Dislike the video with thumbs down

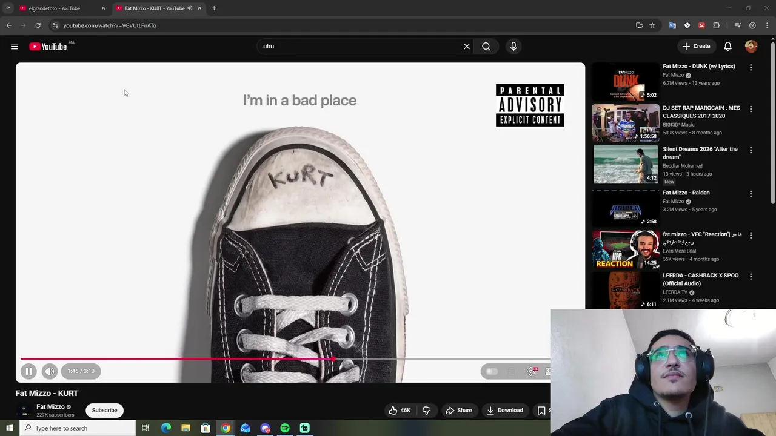pyautogui.click(x=427, y=411)
